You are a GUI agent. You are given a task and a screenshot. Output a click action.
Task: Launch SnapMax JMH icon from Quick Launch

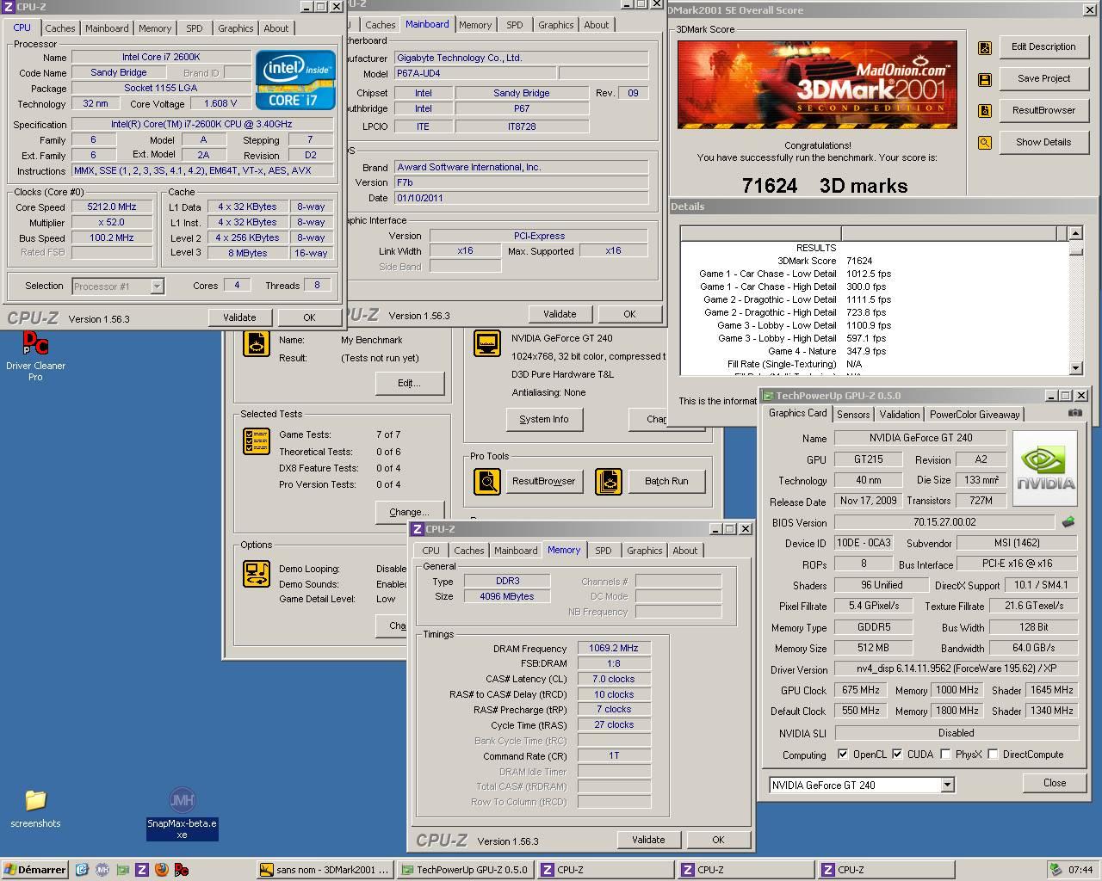pyautogui.click(x=102, y=870)
